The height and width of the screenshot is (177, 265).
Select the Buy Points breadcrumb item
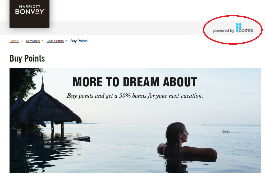[79, 41]
